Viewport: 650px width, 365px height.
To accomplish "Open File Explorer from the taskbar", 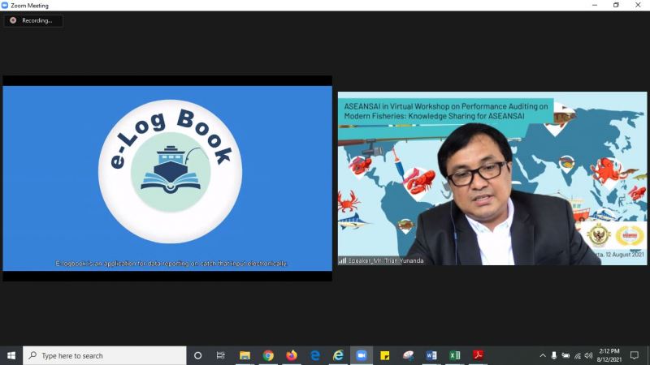I will [x=245, y=355].
